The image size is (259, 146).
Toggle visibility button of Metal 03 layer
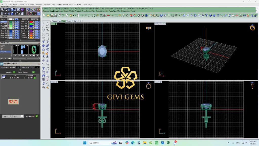point(16,26)
